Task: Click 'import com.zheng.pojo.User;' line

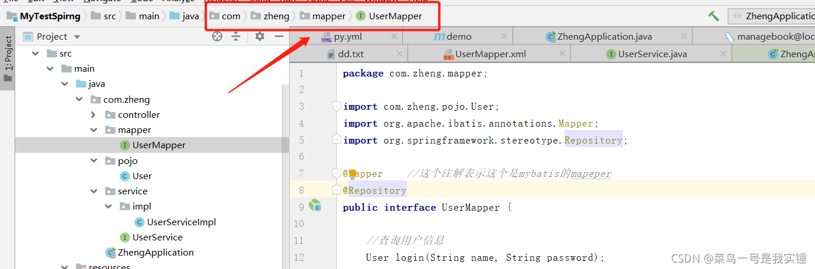Action: 421,107
